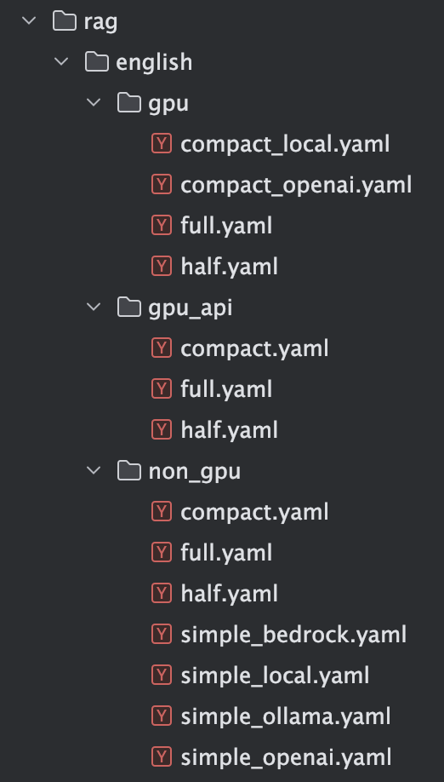Click YAML icon of simple_ollama.yaml

point(162,716)
